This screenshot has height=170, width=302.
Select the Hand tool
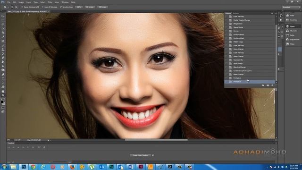[3, 91]
